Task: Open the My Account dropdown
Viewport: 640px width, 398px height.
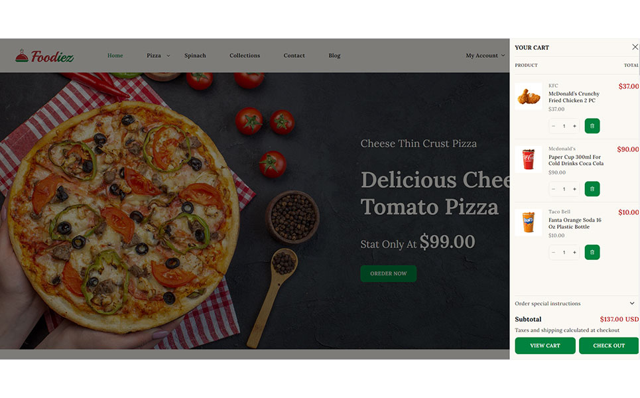Action: point(485,56)
